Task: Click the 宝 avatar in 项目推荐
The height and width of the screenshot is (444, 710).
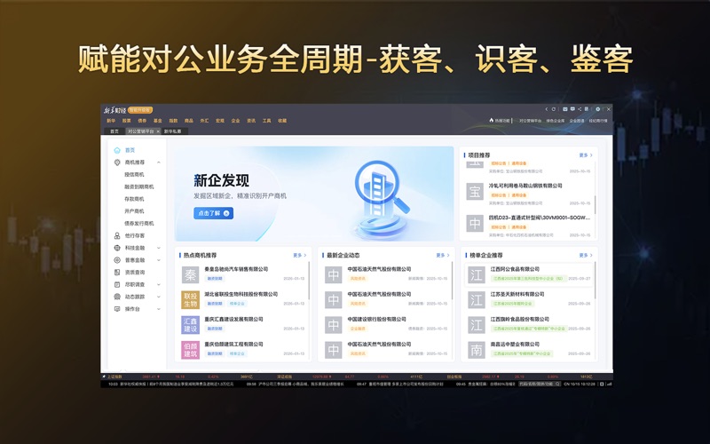Action: point(475,192)
